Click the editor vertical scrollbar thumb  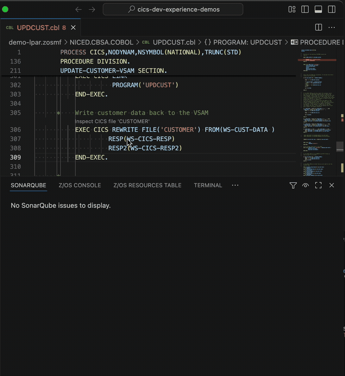340,147
